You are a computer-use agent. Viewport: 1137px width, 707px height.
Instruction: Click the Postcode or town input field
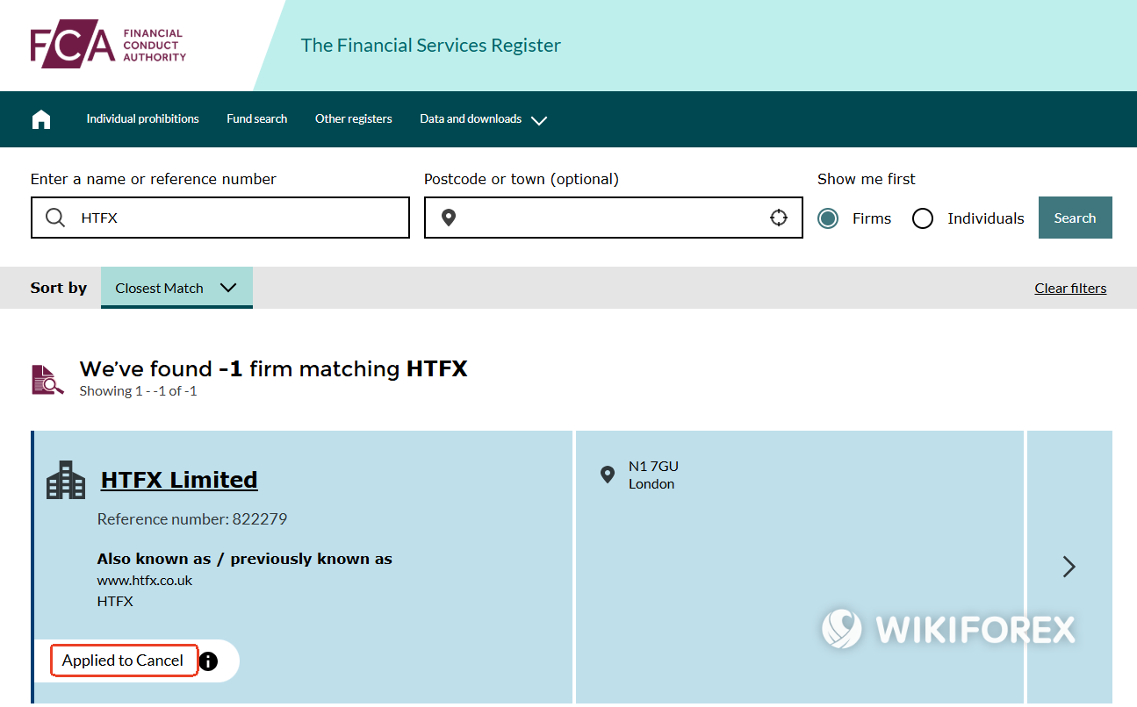pos(614,218)
